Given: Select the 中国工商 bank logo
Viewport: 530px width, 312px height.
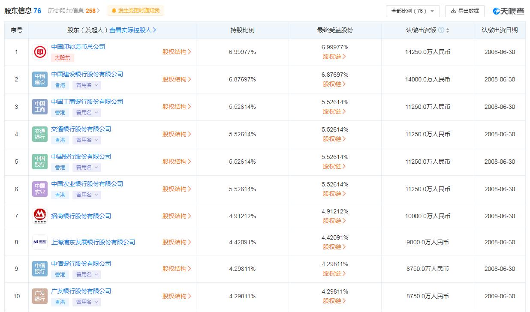Looking at the screenshot, I should tap(39, 105).
